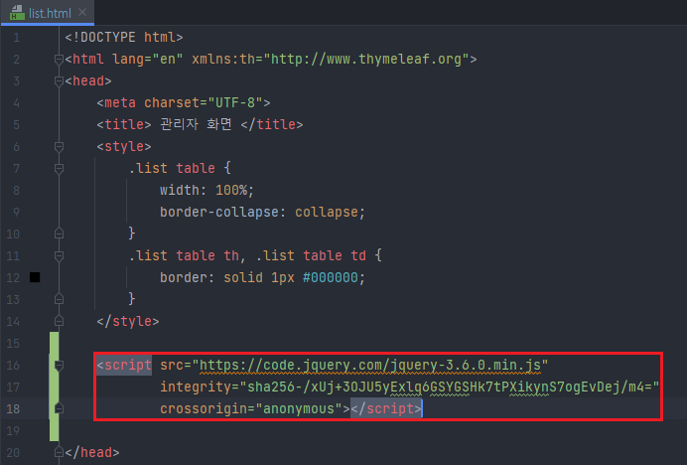
Task: Click the jQuery src URL on line 16
Action: point(370,365)
